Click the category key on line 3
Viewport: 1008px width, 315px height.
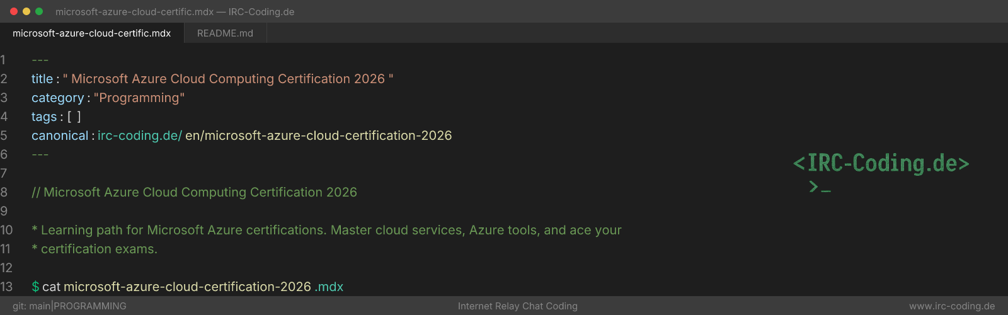click(x=57, y=98)
